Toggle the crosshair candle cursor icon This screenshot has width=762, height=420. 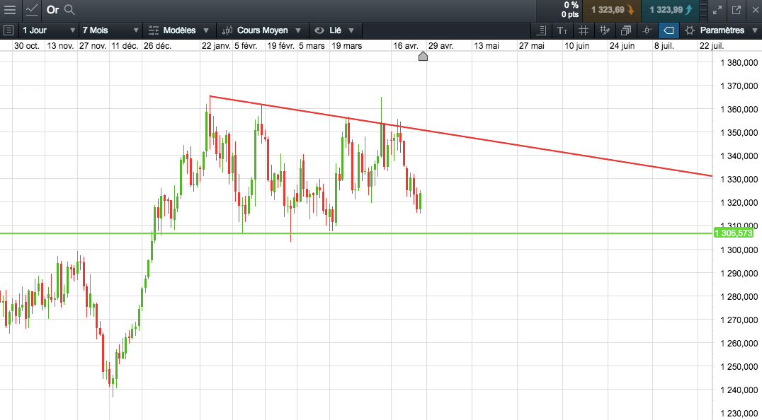647,30
